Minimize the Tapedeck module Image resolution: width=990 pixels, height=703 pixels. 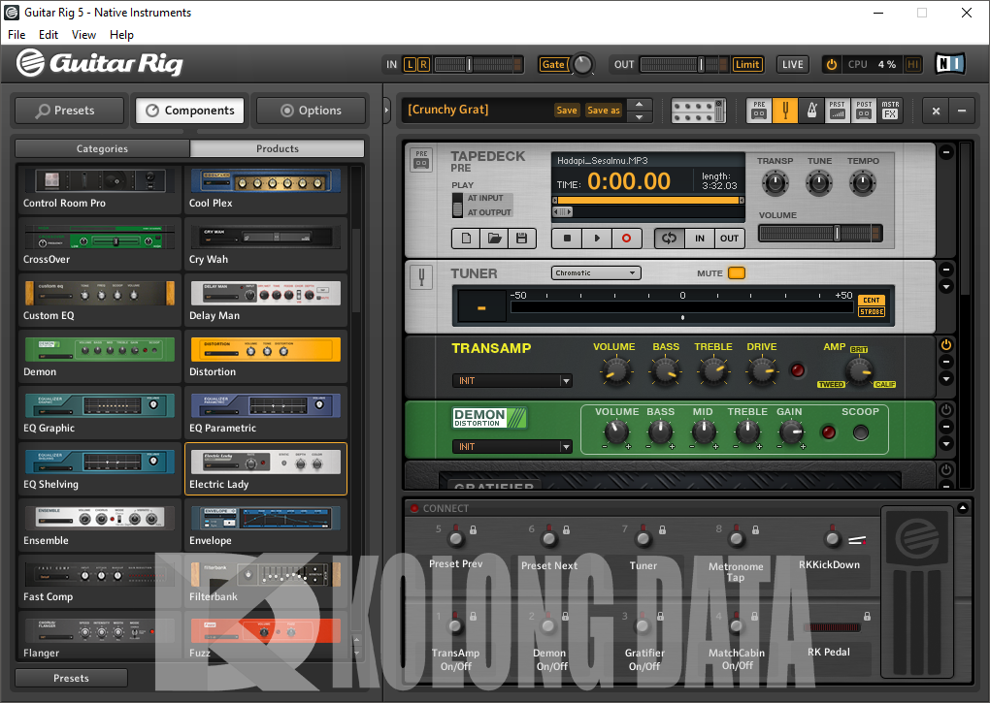(x=945, y=152)
